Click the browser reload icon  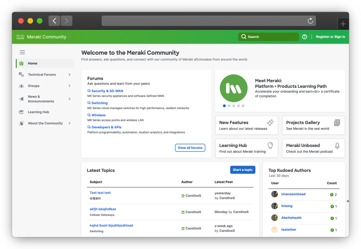point(310,21)
